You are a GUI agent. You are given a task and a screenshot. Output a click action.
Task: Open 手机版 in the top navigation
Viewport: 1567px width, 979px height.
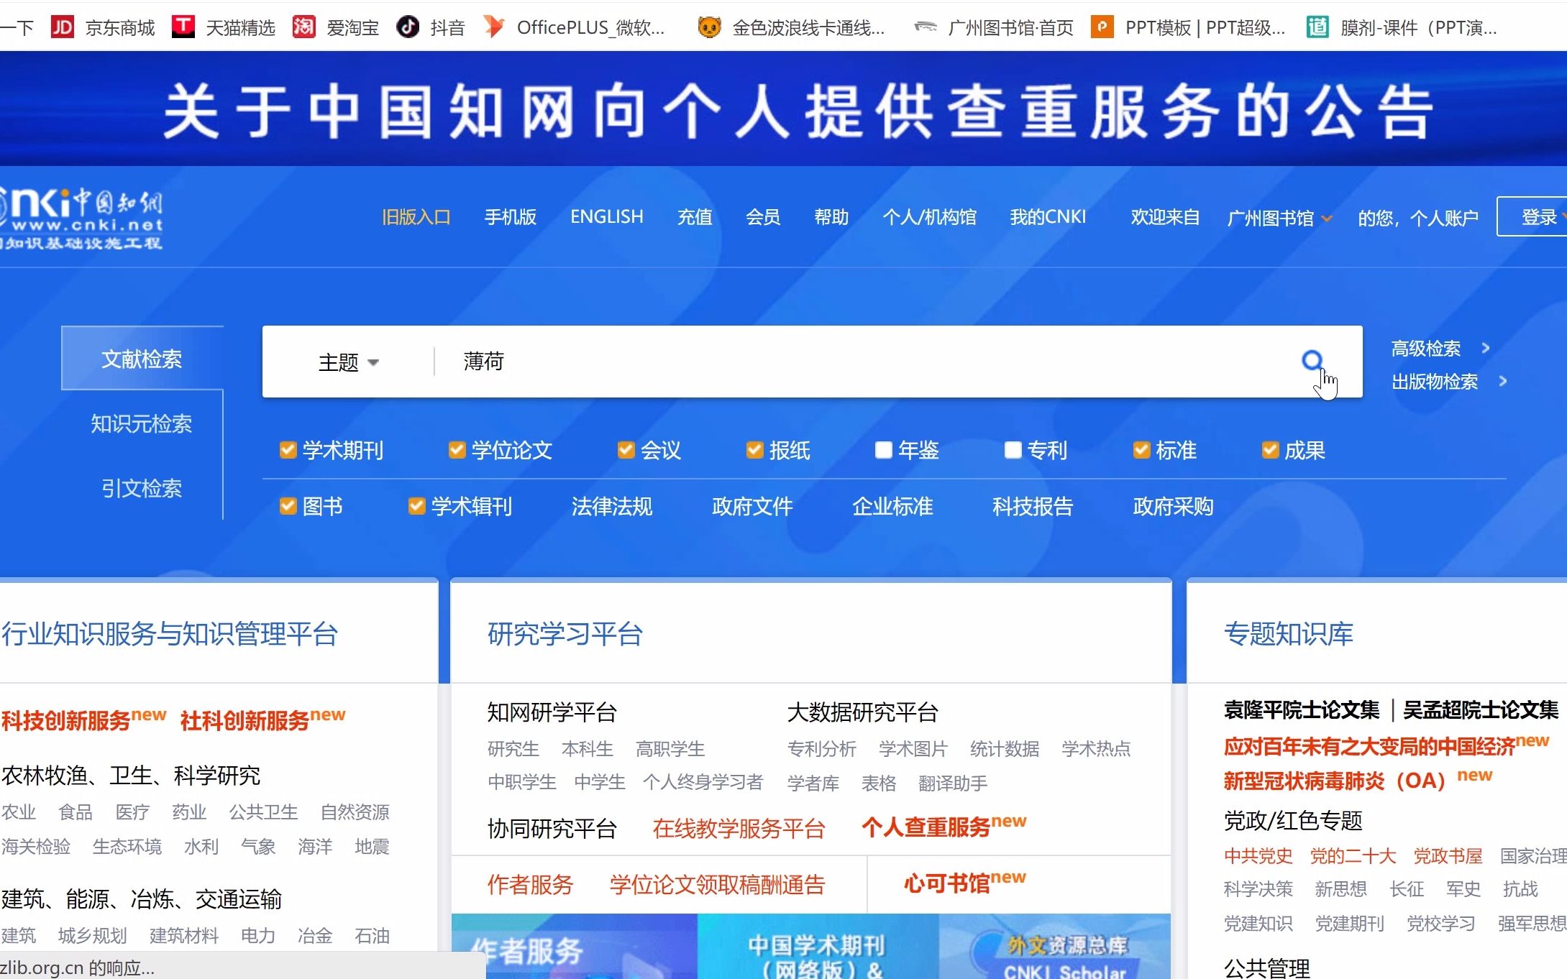point(511,217)
